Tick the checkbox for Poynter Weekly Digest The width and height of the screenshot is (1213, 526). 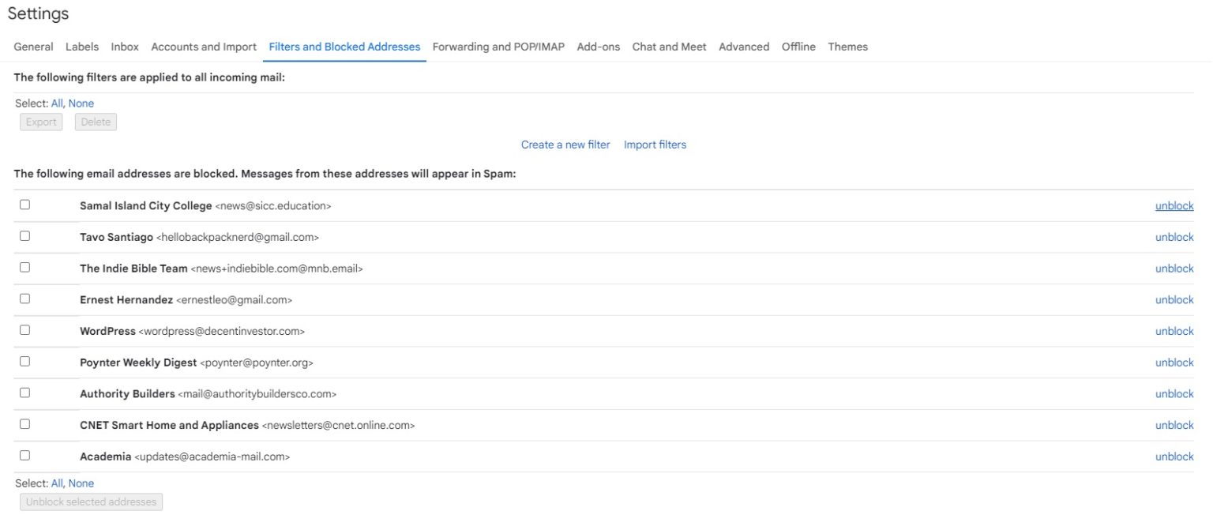click(24, 361)
